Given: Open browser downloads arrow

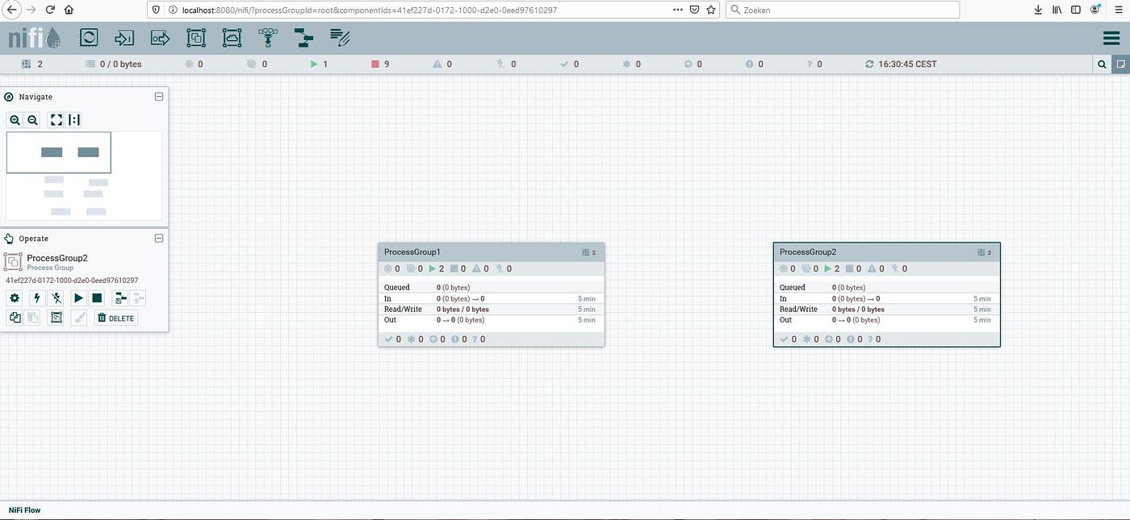Looking at the screenshot, I should (1038, 10).
